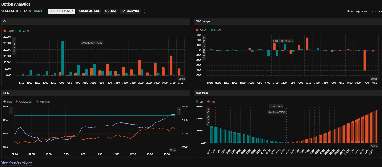
Task: Toggle Put OI legend in OI chart
Action: [24, 31]
